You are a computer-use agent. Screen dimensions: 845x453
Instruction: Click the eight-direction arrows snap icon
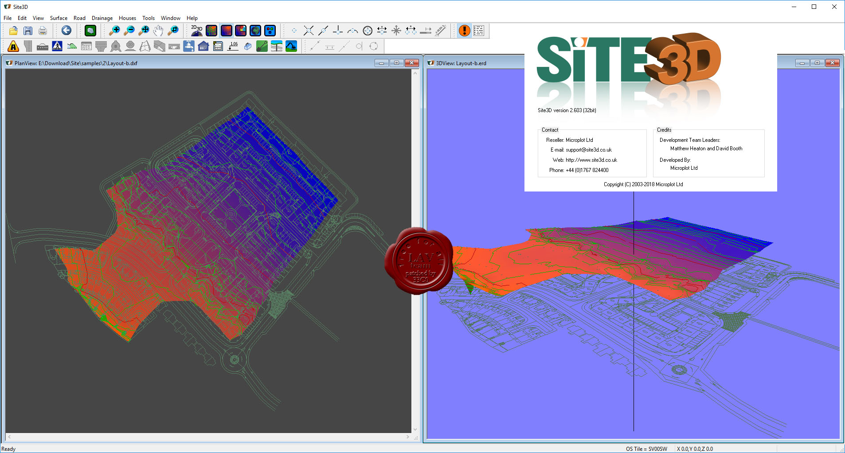(396, 31)
